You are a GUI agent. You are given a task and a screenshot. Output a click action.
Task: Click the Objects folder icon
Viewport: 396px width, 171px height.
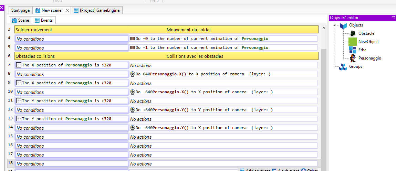click(x=343, y=25)
